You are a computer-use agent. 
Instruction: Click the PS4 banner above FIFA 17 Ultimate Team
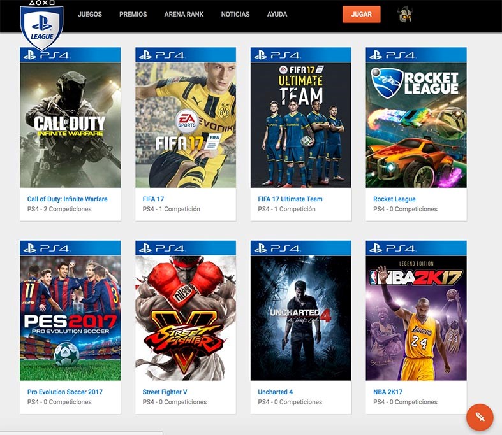tap(300, 55)
